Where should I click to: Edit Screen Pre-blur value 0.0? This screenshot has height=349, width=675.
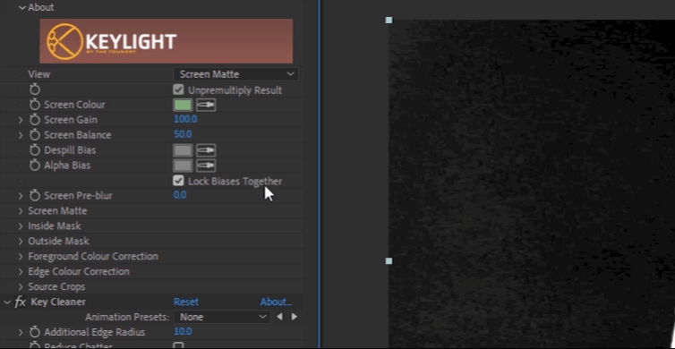point(180,195)
